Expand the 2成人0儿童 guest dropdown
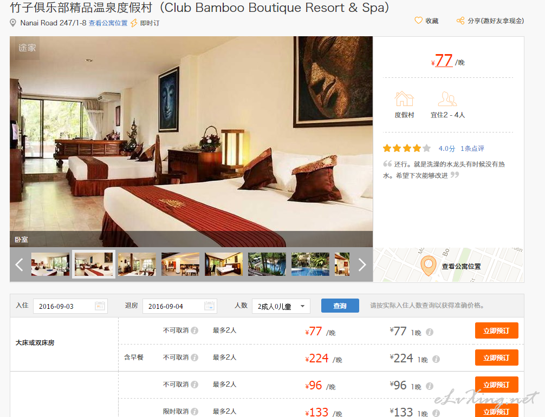The height and width of the screenshot is (417, 545). (x=281, y=306)
